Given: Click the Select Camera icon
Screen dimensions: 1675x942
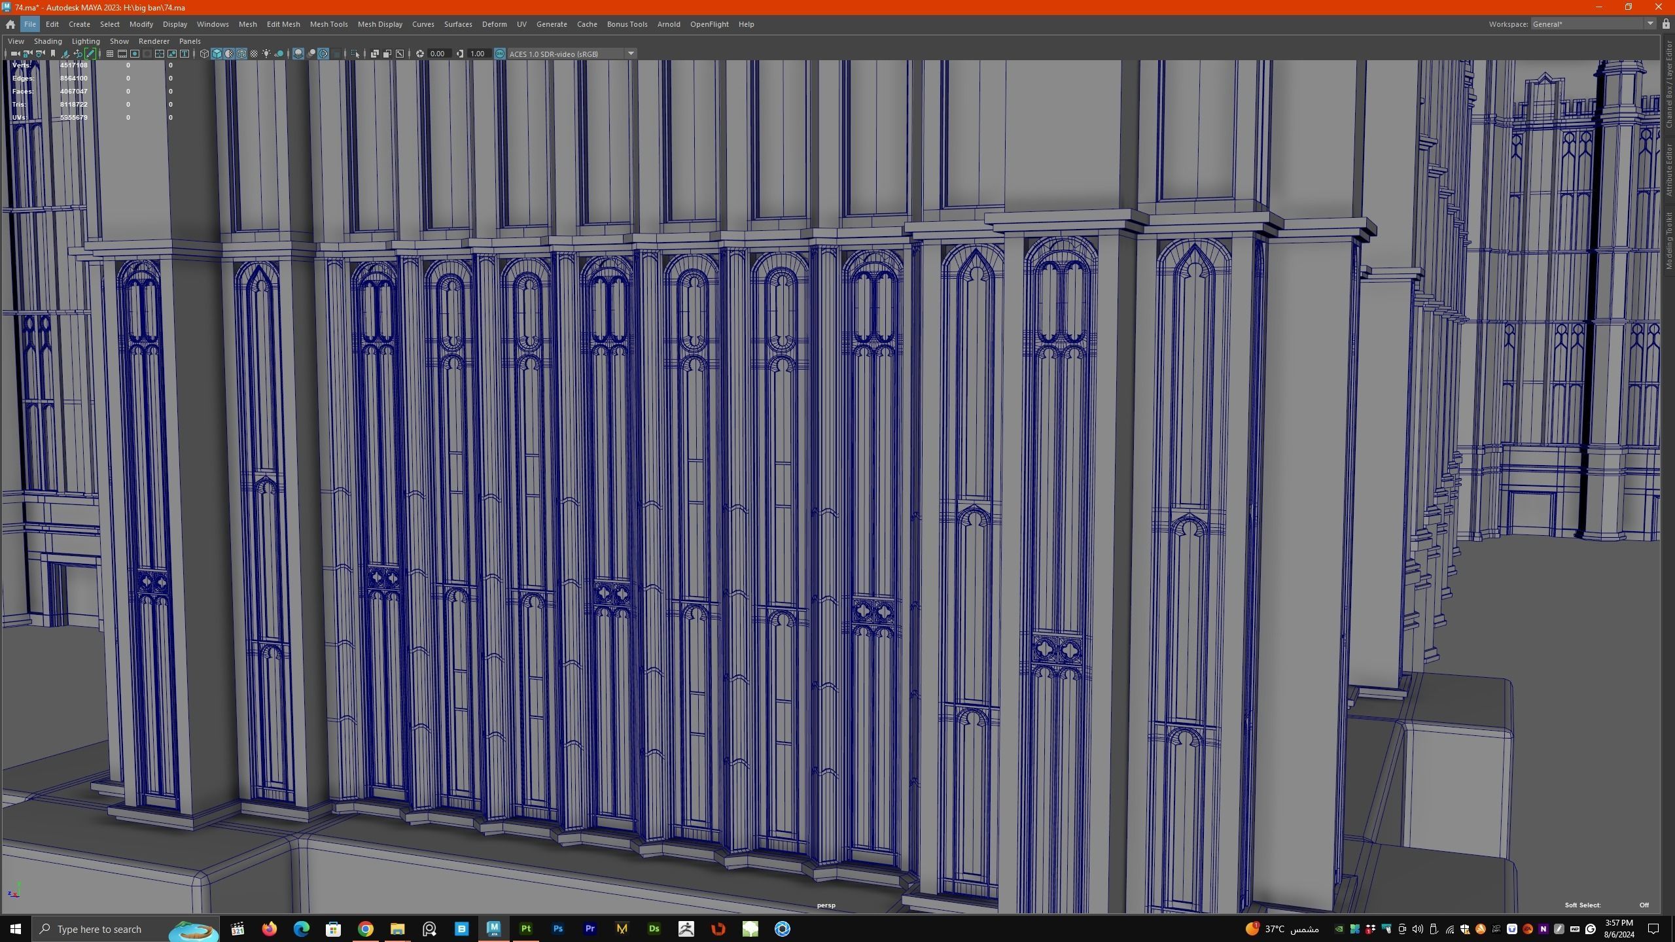Looking at the screenshot, I should tap(15, 54).
